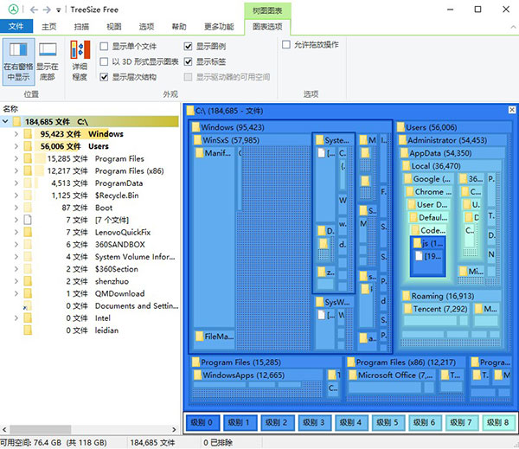Click the Windows folder icon in tree
Image resolution: width=519 pixels, height=449 pixels.
pos(28,134)
